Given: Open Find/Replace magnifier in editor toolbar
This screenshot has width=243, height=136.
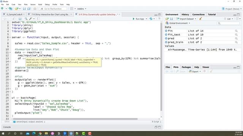Looking at the screenshot, I should click(26, 19).
